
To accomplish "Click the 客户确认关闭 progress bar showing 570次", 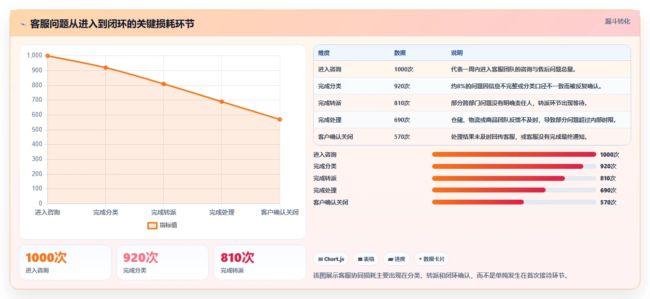I will [x=514, y=203].
